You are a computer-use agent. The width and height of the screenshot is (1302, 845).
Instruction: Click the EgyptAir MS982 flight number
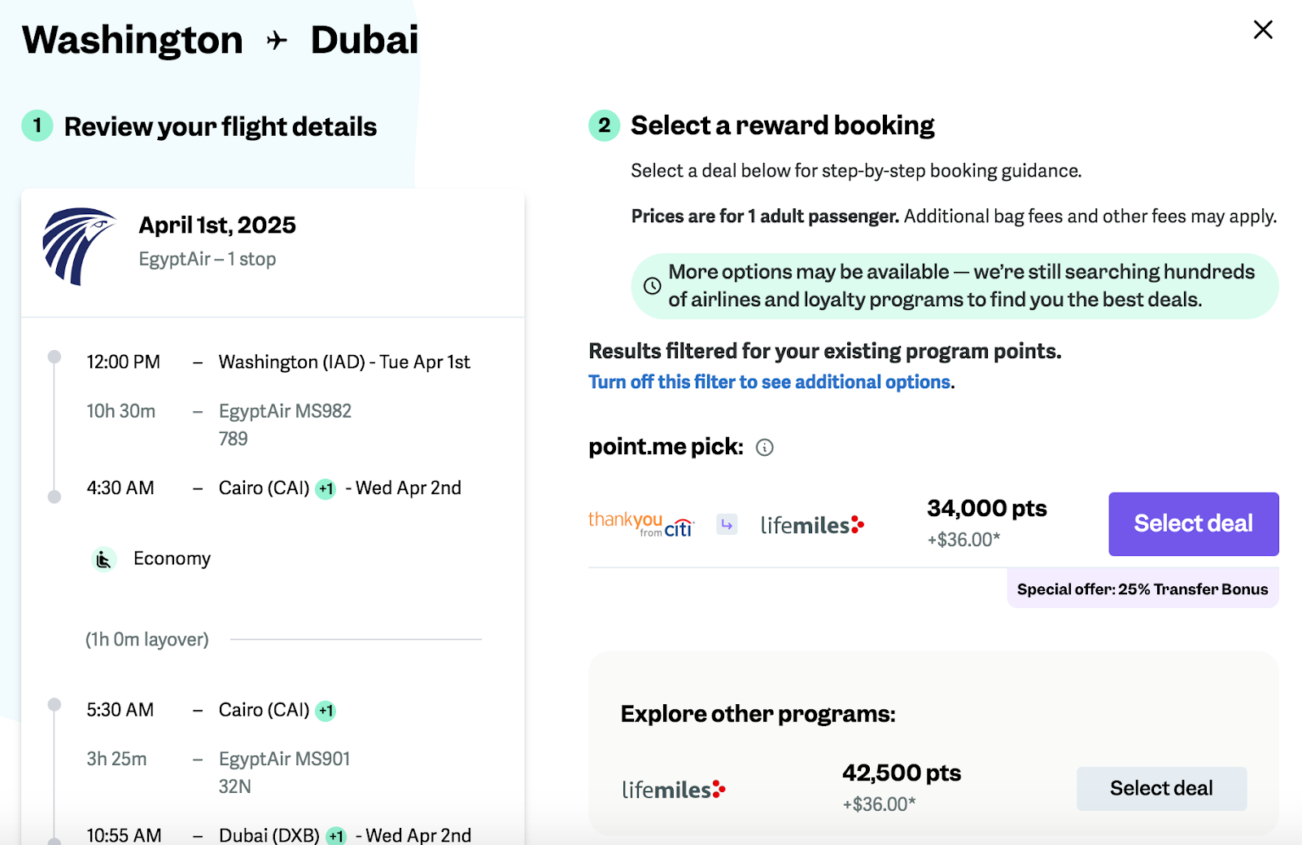285,411
